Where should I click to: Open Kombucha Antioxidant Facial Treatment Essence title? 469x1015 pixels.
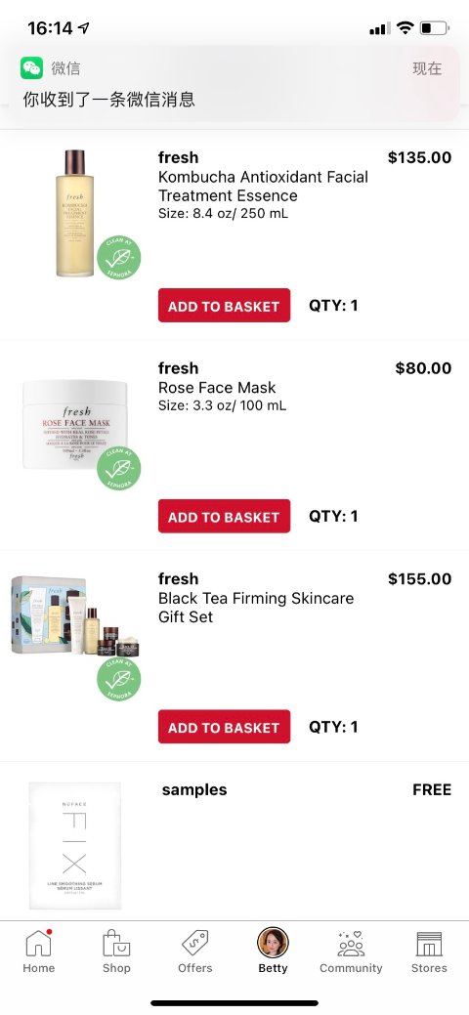point(263,187)
